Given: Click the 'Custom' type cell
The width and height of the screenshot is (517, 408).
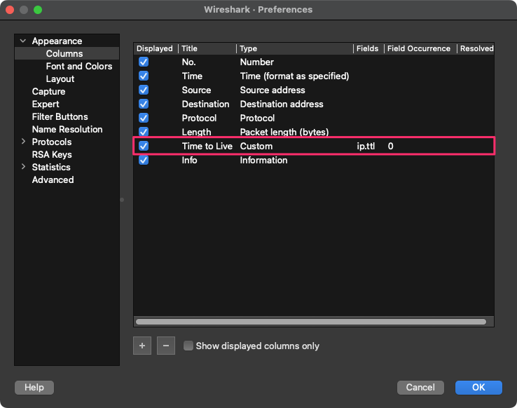Looking at the screenshot, I should (256, 146).
